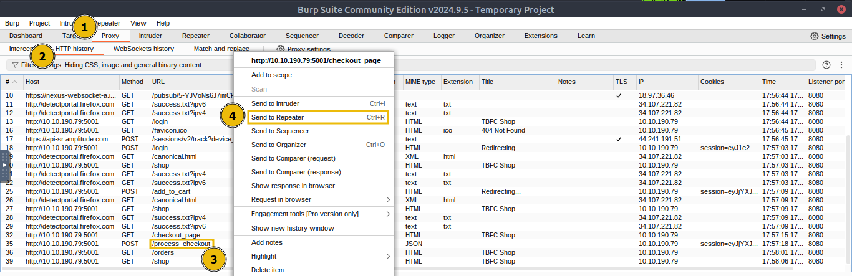Click Add to scope in context menu

pos(271,75)
